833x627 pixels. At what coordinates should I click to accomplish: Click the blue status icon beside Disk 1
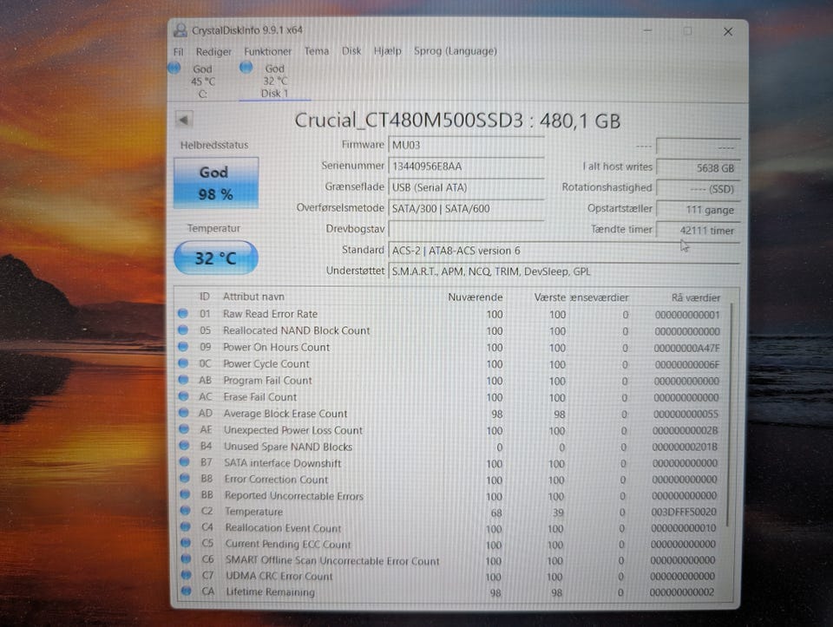point(246,68)
